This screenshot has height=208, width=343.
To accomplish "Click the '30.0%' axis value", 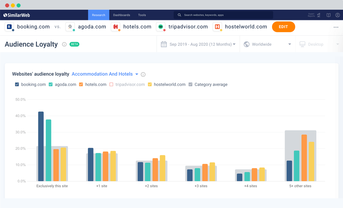I will (21, 132).
